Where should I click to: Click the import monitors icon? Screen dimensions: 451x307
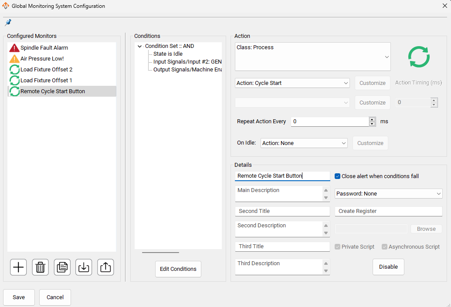(x=84, y=267)
